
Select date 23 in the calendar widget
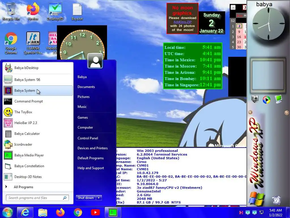click(239, 42)
